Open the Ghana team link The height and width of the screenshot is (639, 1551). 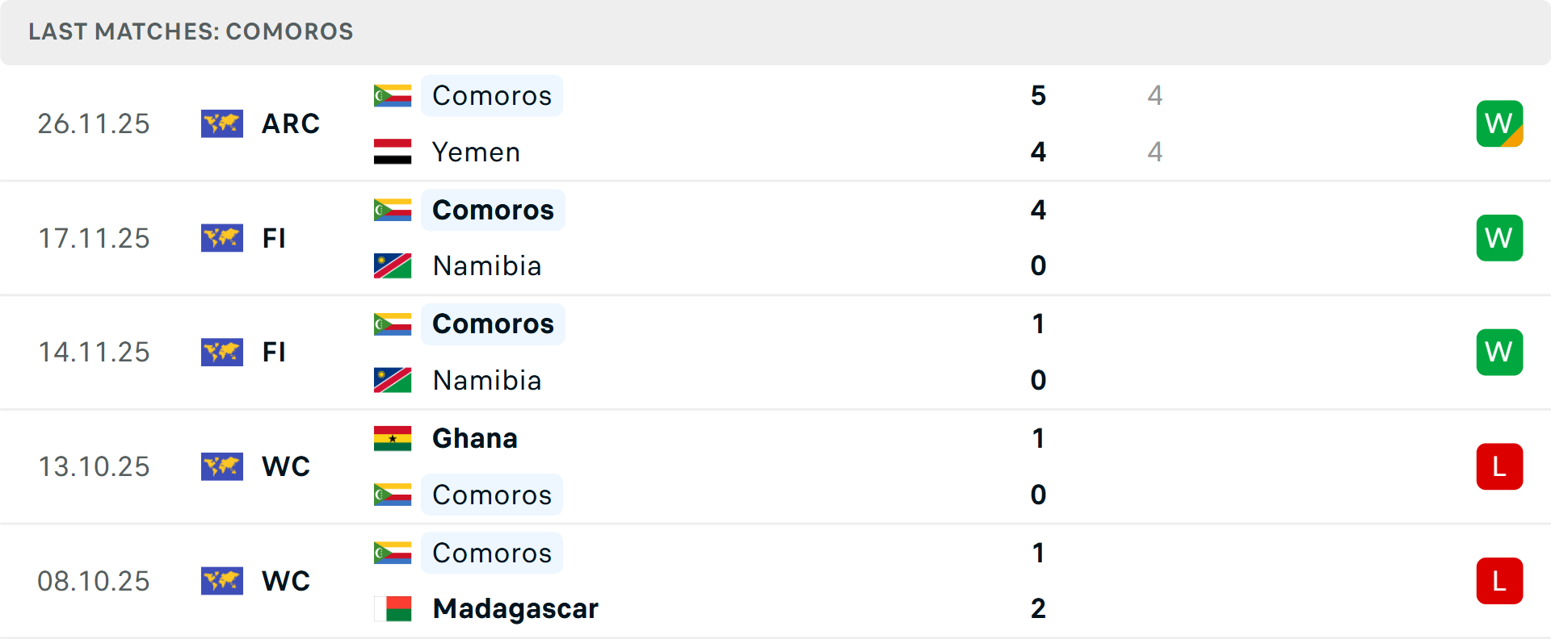(475, 438)
